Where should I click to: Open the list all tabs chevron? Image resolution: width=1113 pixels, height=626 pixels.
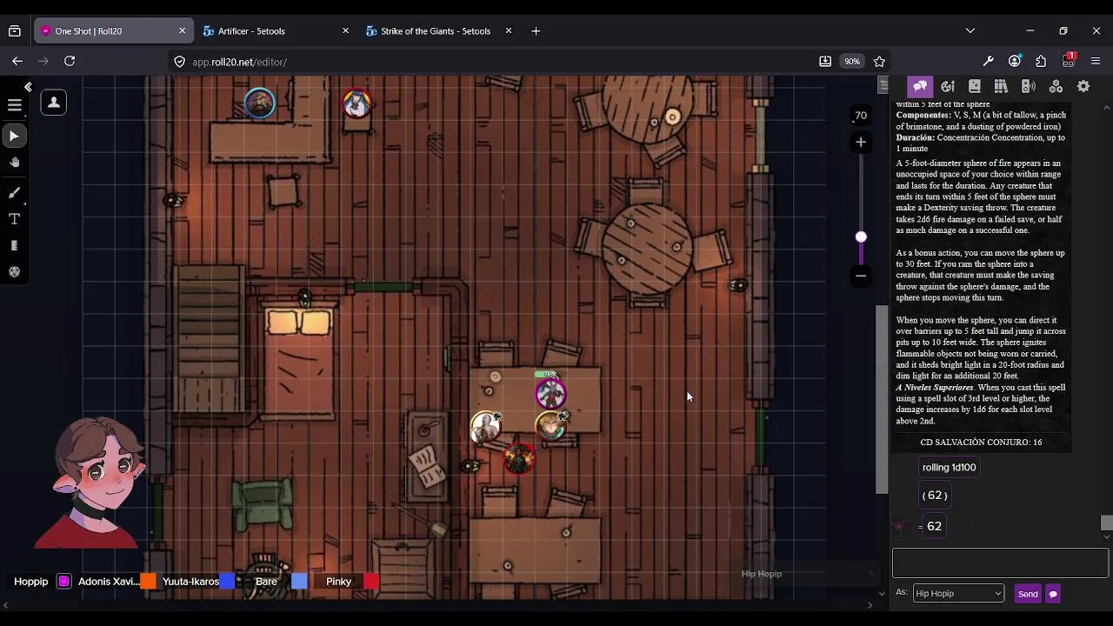click(970, 30)
